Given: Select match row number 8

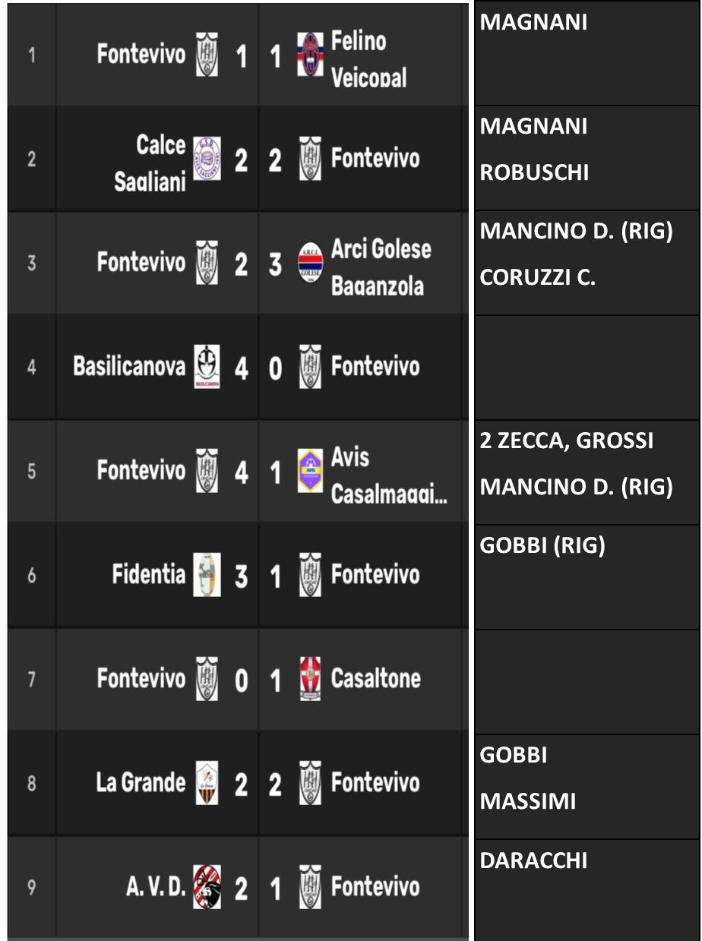Looking at the screenshot, I should tap(237, 782).
